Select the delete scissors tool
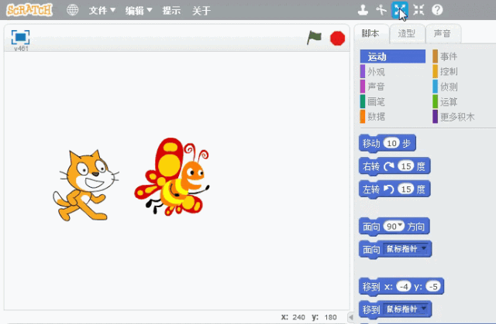The width and height of the screenshot is (496, 324). tap(381, 10)
